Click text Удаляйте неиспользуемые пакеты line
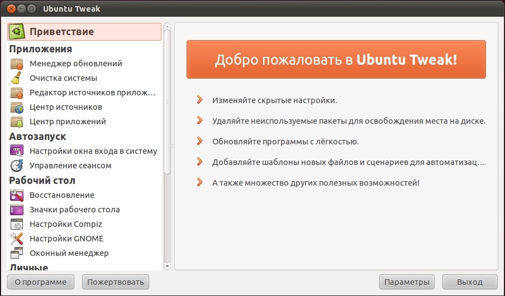The height and width of the screenshot is (296, 505). pyautogui.click(x=349, y=121)
